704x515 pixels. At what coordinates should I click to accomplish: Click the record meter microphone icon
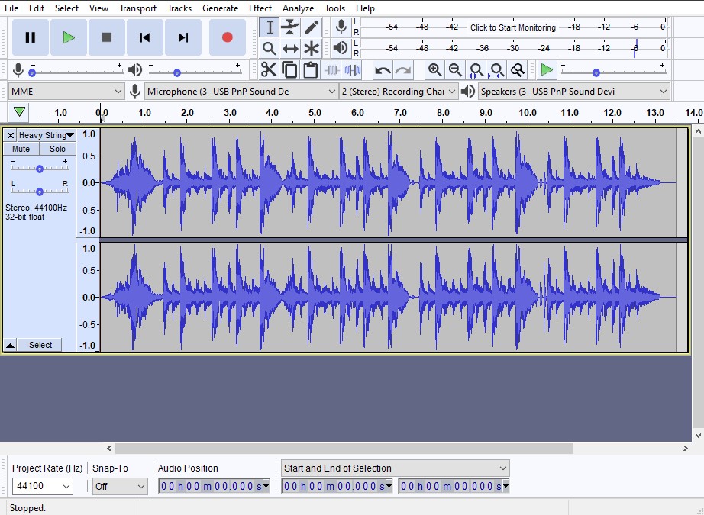click(x=341, y=27)
